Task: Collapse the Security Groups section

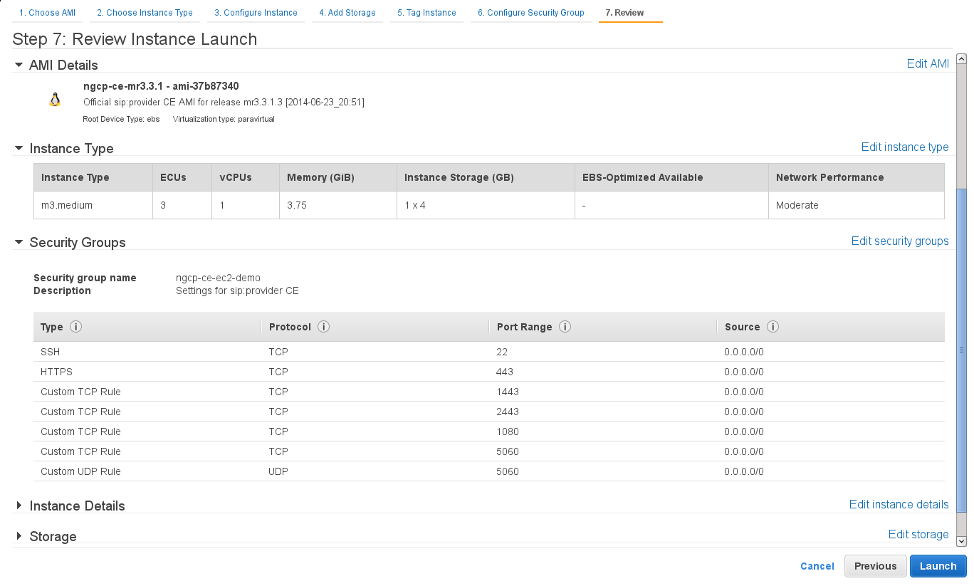Action: pos(19,242)
